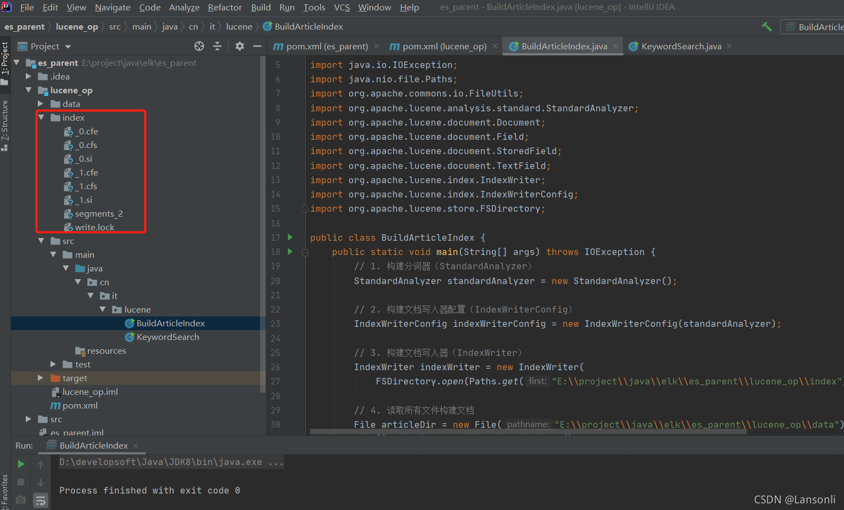
Task: Expand the target folder
Action: click(x=41, y=378)
